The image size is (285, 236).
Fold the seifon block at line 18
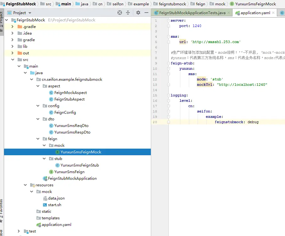coord(168,112)
